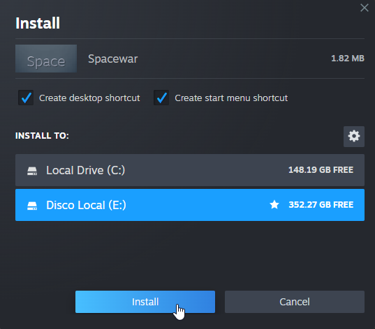Click the Spacewar game thumbnail

(46, 59)
